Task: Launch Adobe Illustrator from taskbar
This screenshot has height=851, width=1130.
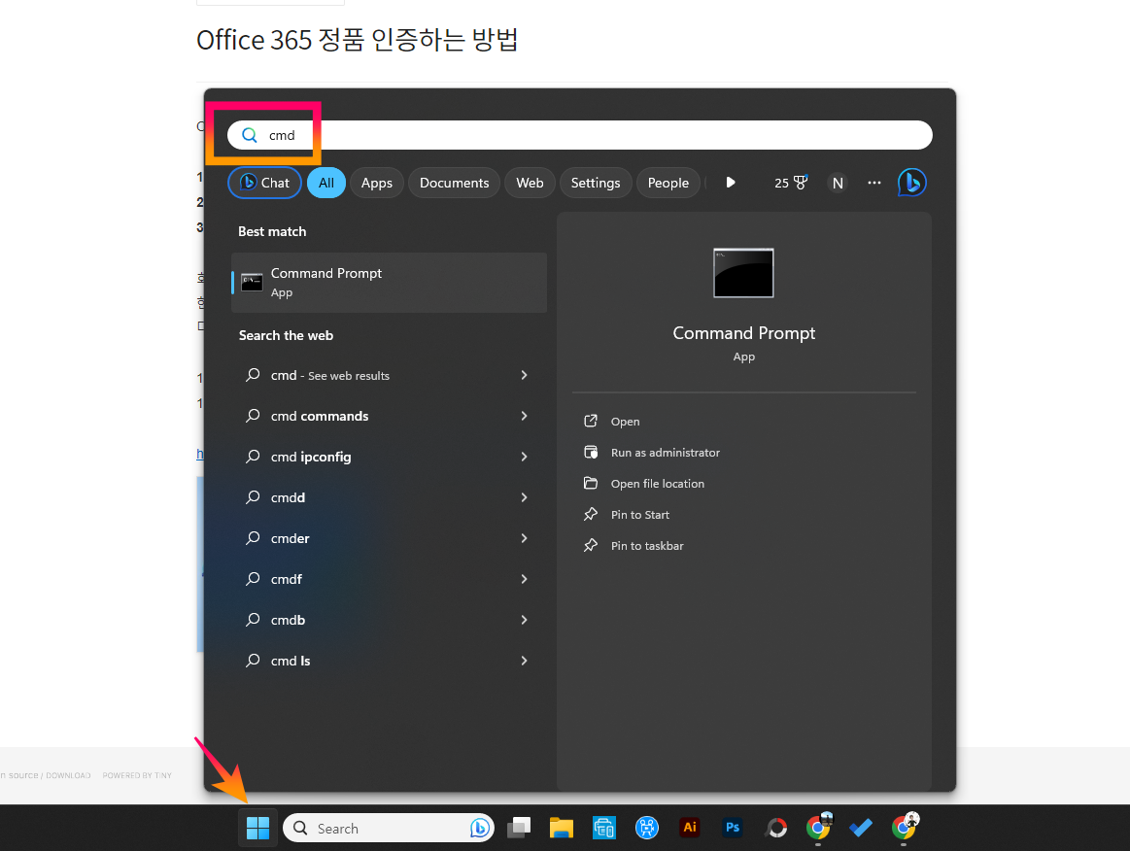Action: 690,828
